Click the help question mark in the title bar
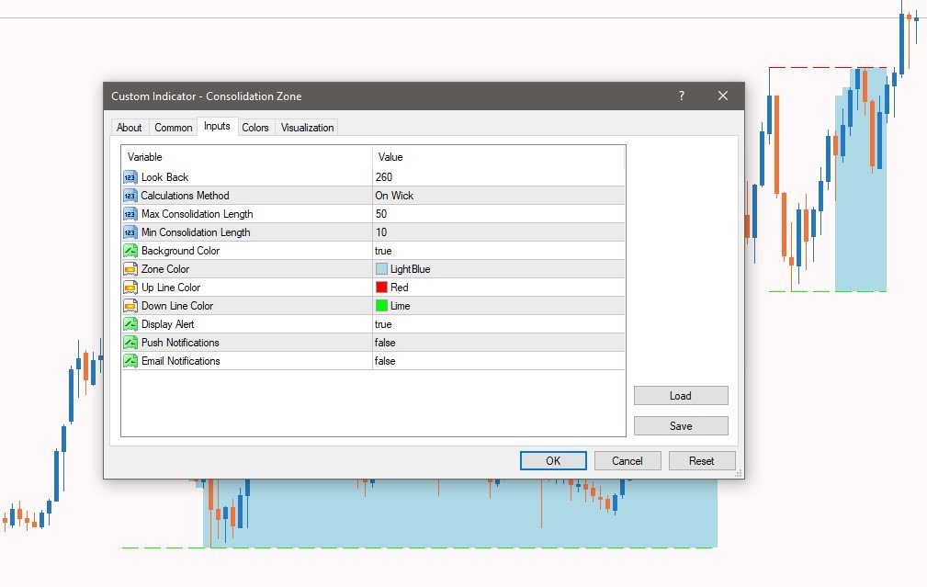The width and height of the screenshot is (927, 587). (x=681, y=96)
